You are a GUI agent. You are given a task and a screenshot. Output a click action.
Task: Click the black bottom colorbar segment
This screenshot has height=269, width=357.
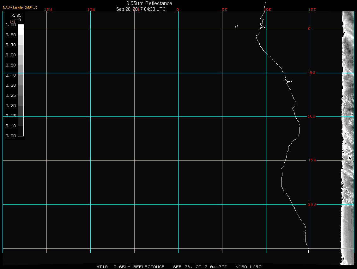pyautogui.click(x=21, y=131)
